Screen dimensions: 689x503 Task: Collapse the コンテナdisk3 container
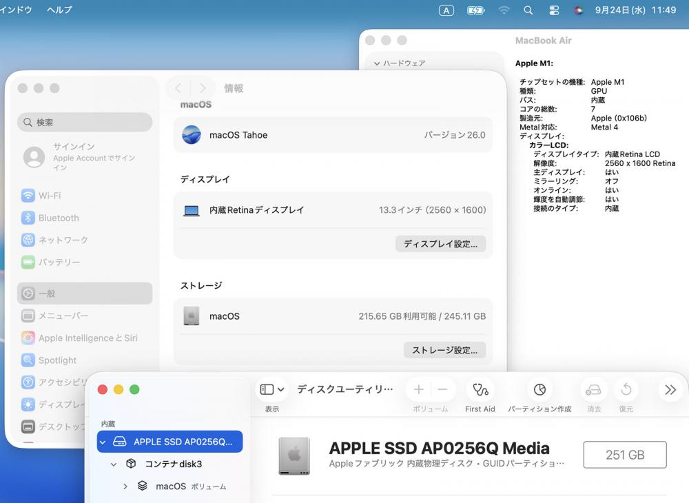[114, 464]
